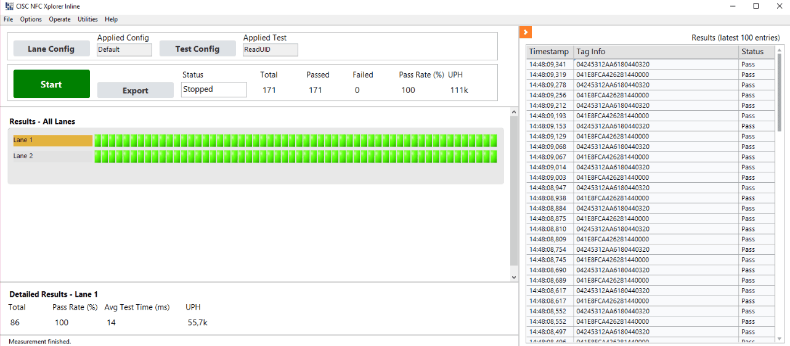790x346 pixels.
Task: Click the Lane 1 green progress bar
Action: [x=295, y=140]
